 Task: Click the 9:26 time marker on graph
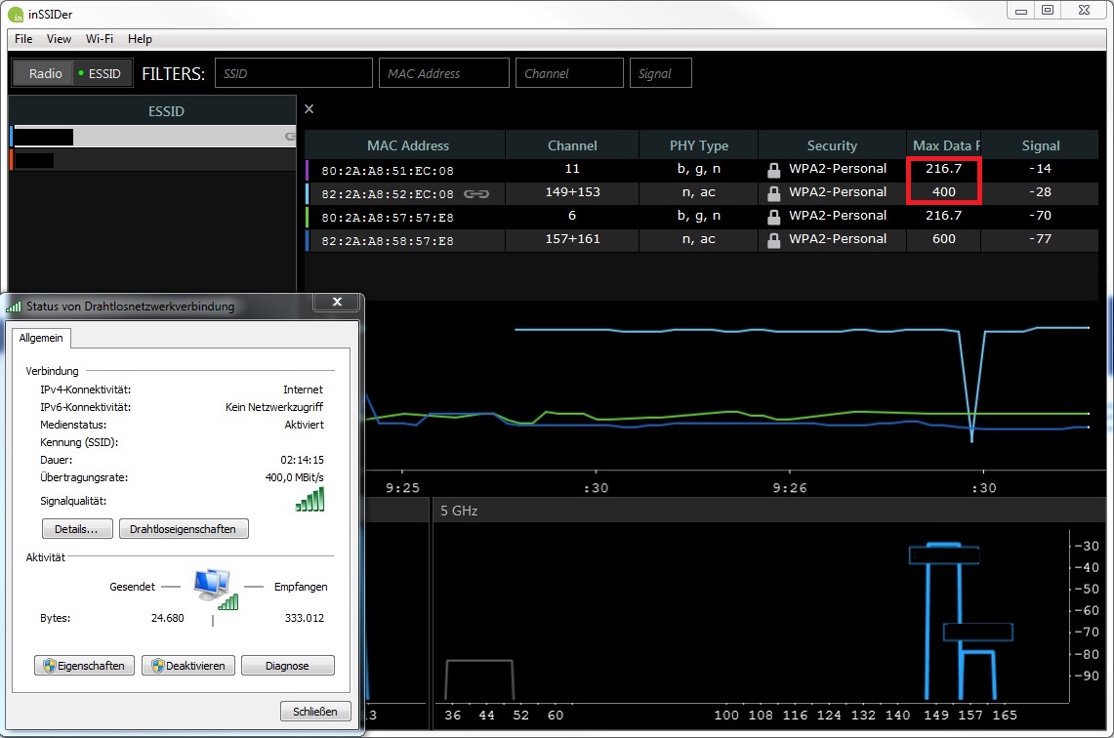[x=790, y=488]
